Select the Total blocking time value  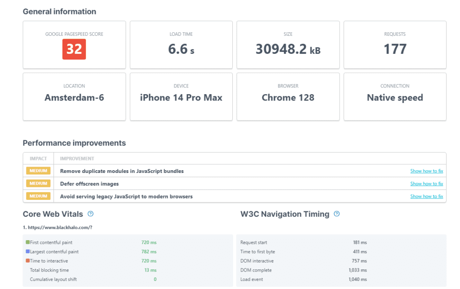tap(151, 270)
